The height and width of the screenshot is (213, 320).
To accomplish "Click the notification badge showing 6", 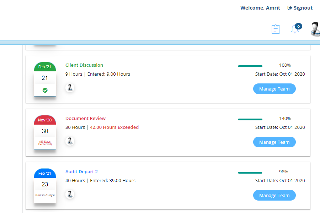I will (x=298, y=26).
